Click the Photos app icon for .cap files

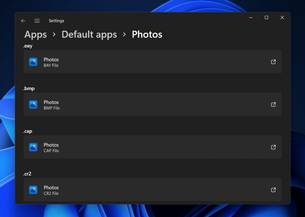click(x=33, y=147)
